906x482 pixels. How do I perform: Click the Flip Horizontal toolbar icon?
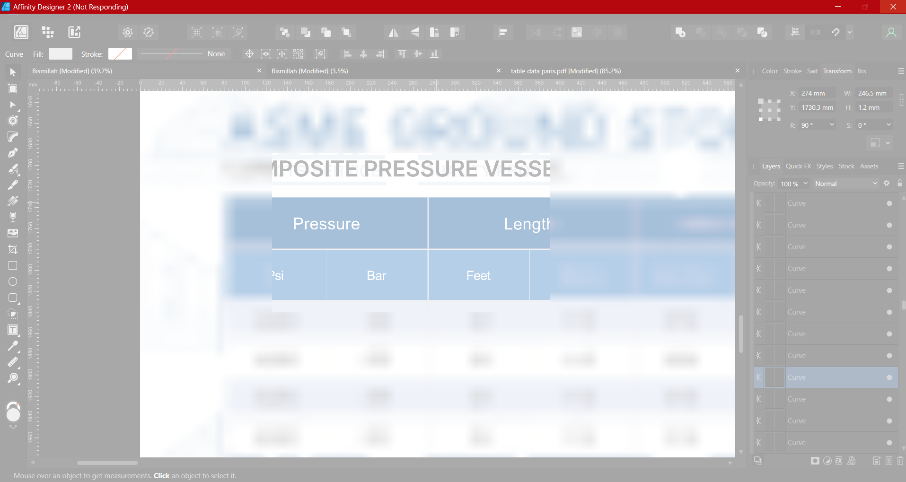tap(393, 32)
